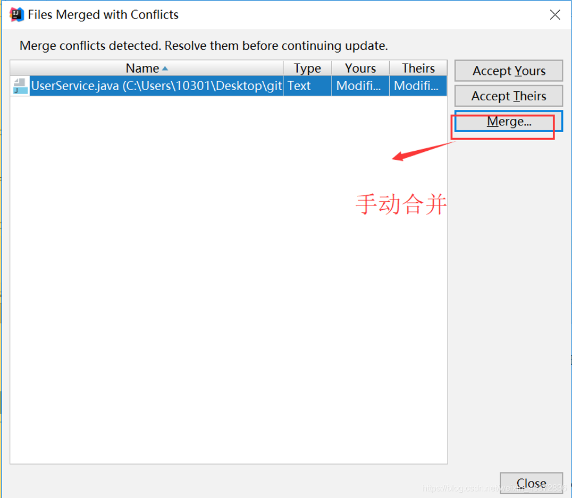Viewport: 572px width, 498px height.
Task: Click the Accept Yours button
Action: [509, 71]
